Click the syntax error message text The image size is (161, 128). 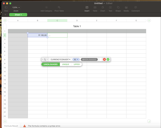click(44, 126)
